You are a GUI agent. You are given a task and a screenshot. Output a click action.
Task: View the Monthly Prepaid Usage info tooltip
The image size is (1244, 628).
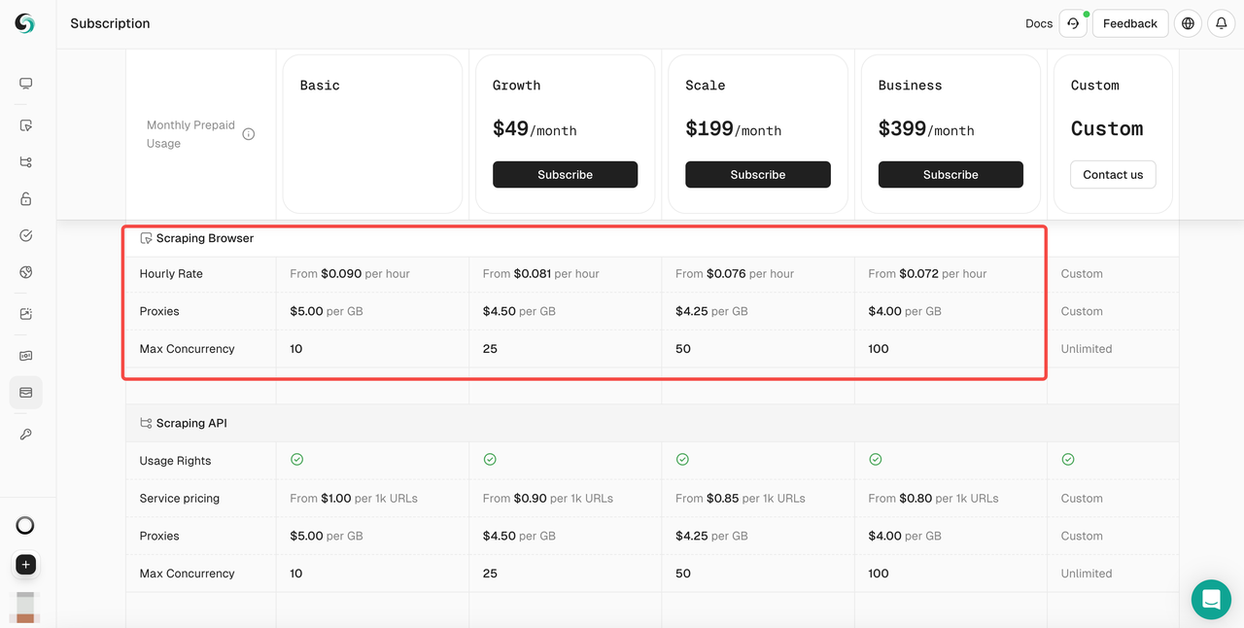point(249,133)
